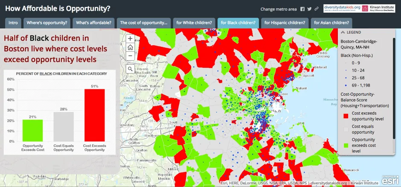Share the story on Facebook

302,9
